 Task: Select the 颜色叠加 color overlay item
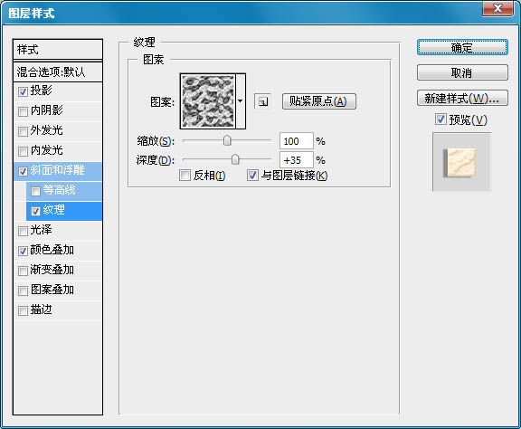(58, 250)
